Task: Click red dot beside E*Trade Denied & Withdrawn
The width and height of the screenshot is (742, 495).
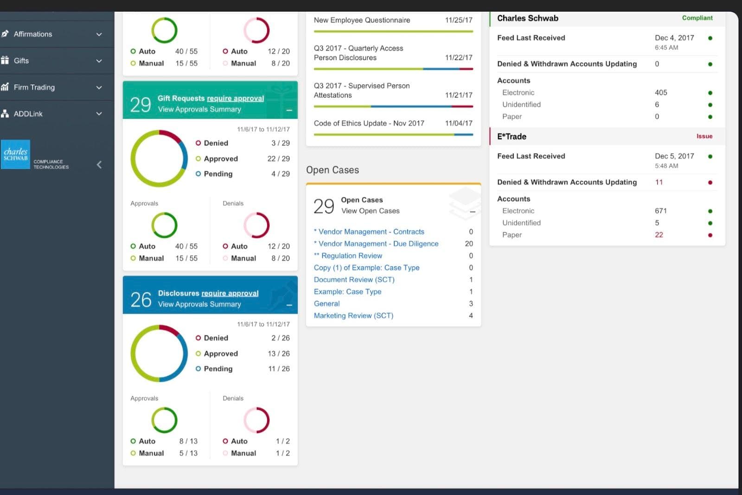Action: pyautogui.click(x=710, y=182)
